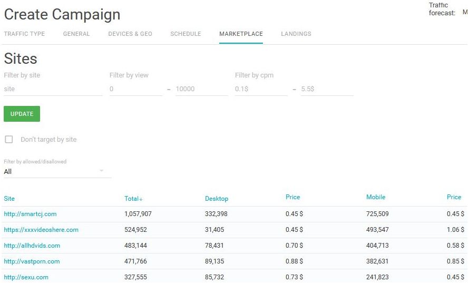The height and width of the screenshot is (283, 469).
Task: Select the Marketplace tab
Action: coord(241,34)
